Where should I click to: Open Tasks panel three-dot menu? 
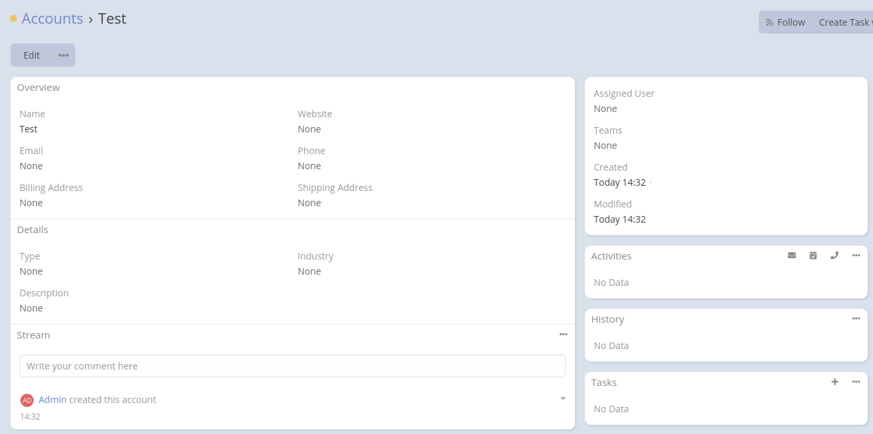[x=856, y=382]
